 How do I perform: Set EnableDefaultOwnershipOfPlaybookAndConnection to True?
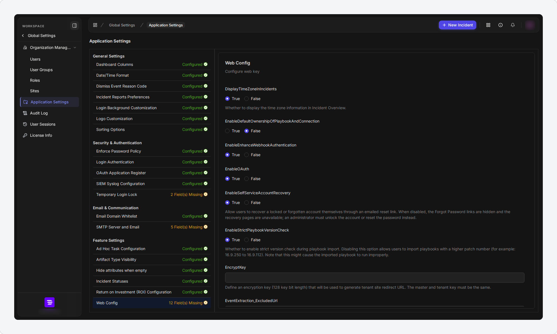[227, 131]
